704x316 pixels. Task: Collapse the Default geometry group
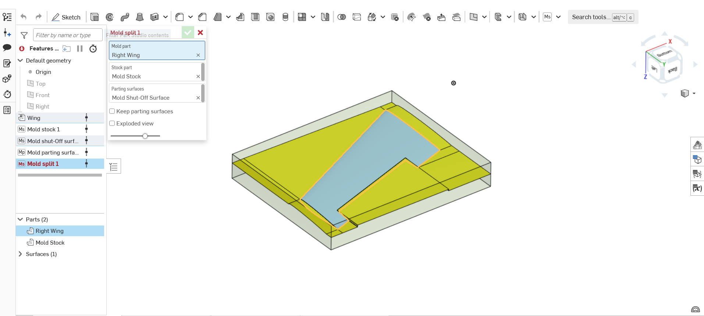click(x=21, y=60)
